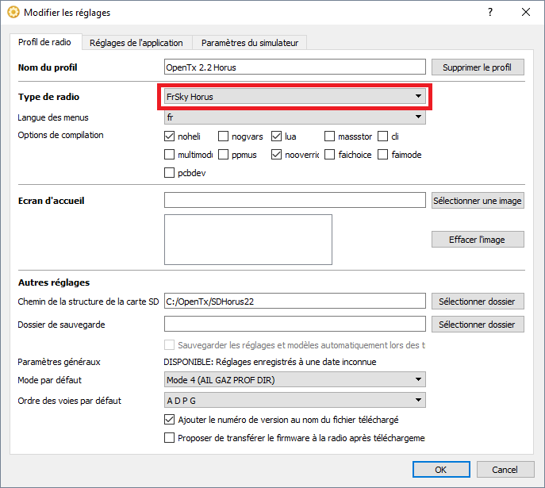Click Supprimer le profil button
This screenshot has width=545, height=488.
(x=478, y=67)
